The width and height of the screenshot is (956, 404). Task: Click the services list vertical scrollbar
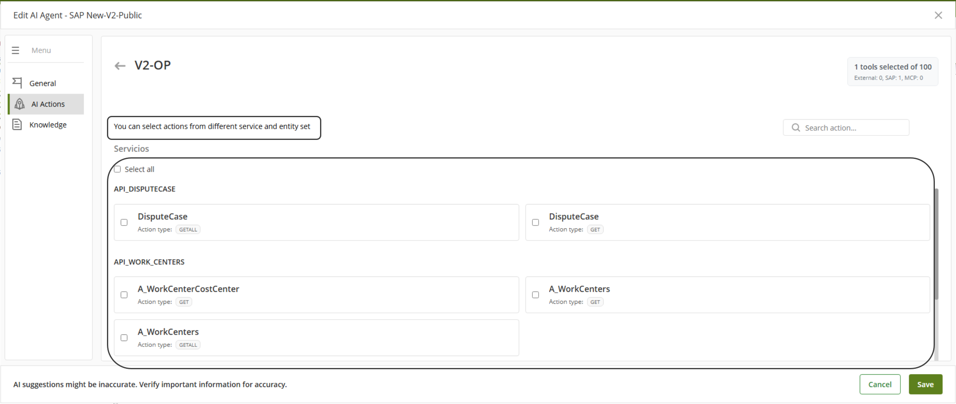click(x=936, y=244)
